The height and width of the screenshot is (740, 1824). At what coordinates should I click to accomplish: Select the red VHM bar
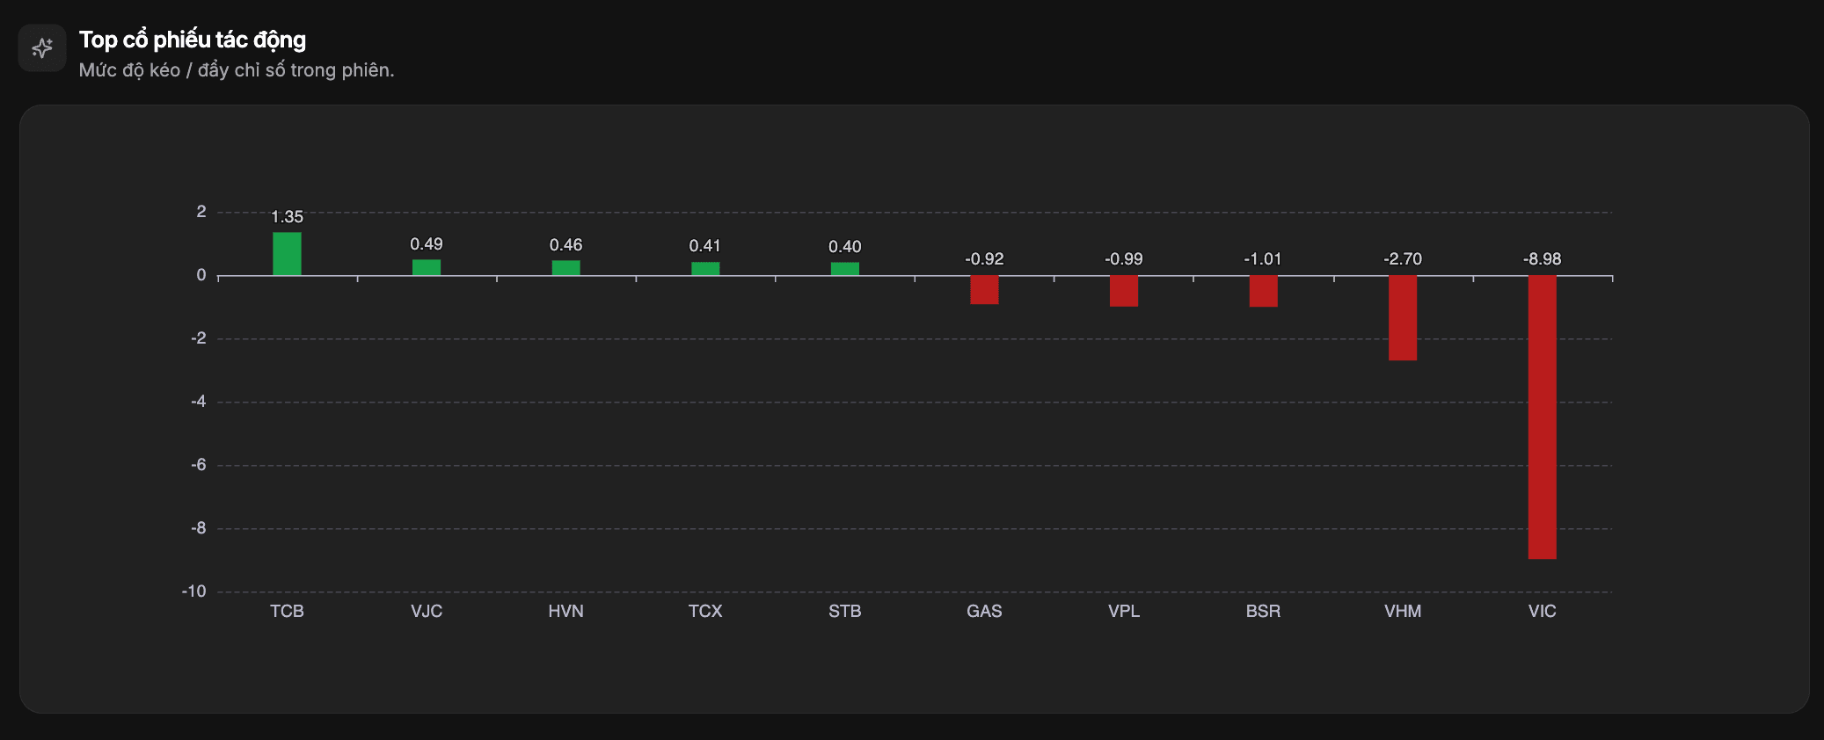pyautogui.click(x=1403, y=318)
